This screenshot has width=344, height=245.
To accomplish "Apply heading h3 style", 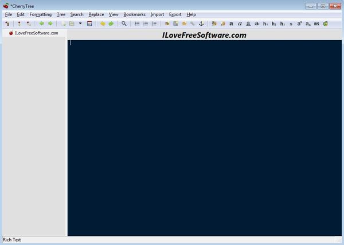I will [283, 24].
